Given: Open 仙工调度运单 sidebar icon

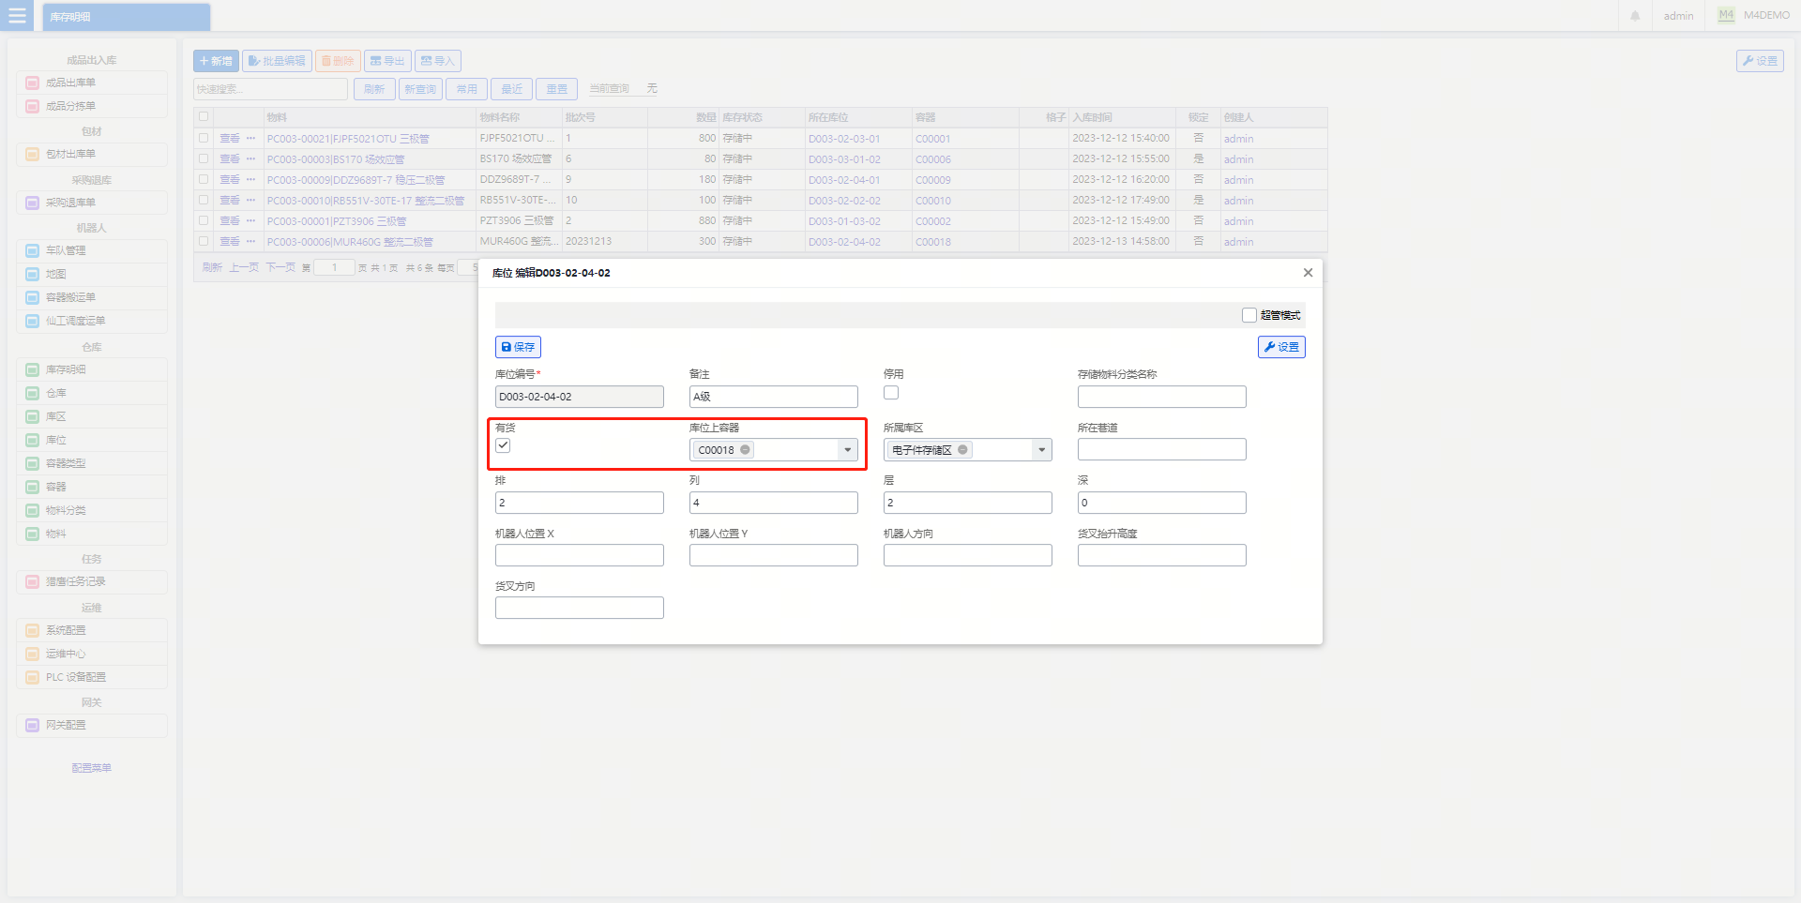Looking at the screenshot, I should (33, 322).
